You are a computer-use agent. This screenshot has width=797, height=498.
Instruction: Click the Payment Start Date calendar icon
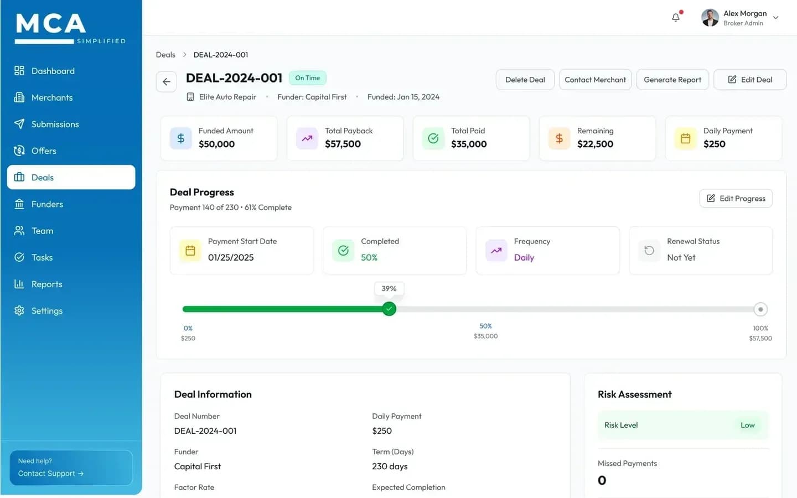pos(190,251)
